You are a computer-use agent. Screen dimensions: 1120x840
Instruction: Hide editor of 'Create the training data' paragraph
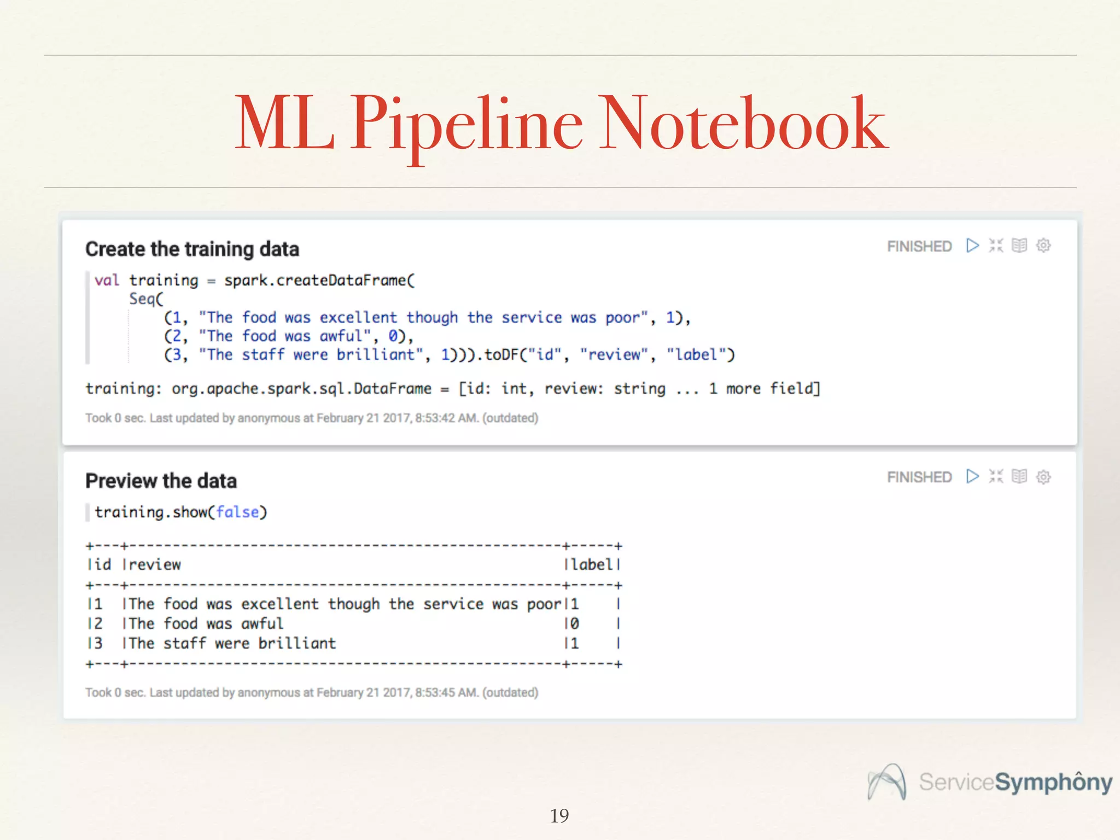tap(996, 246)
